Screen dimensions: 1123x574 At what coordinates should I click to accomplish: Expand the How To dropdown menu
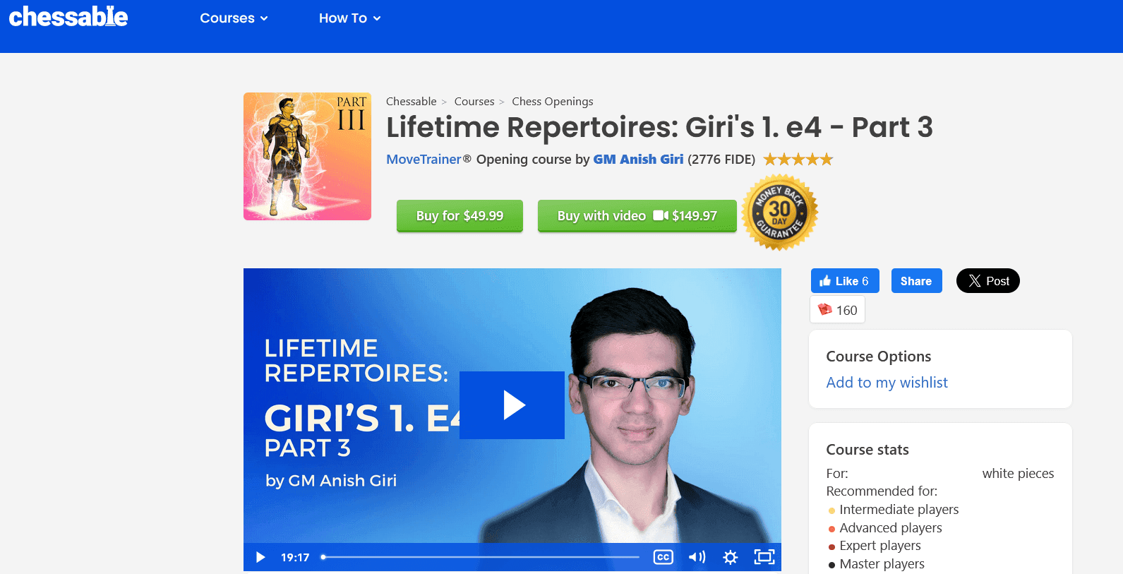click(x=349, y=18)
